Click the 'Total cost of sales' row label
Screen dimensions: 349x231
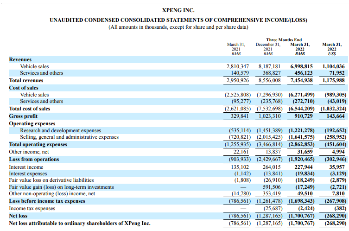pyautogui.click(x=30, y=109)
